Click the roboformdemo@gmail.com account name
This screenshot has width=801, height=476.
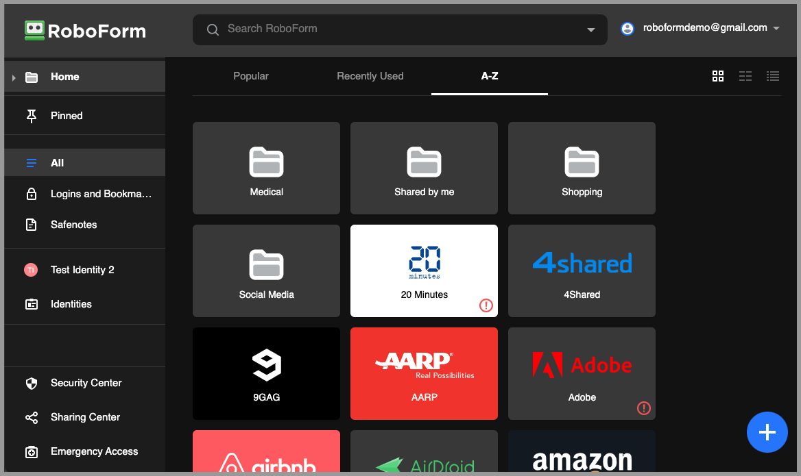click(x=705, y=28)
